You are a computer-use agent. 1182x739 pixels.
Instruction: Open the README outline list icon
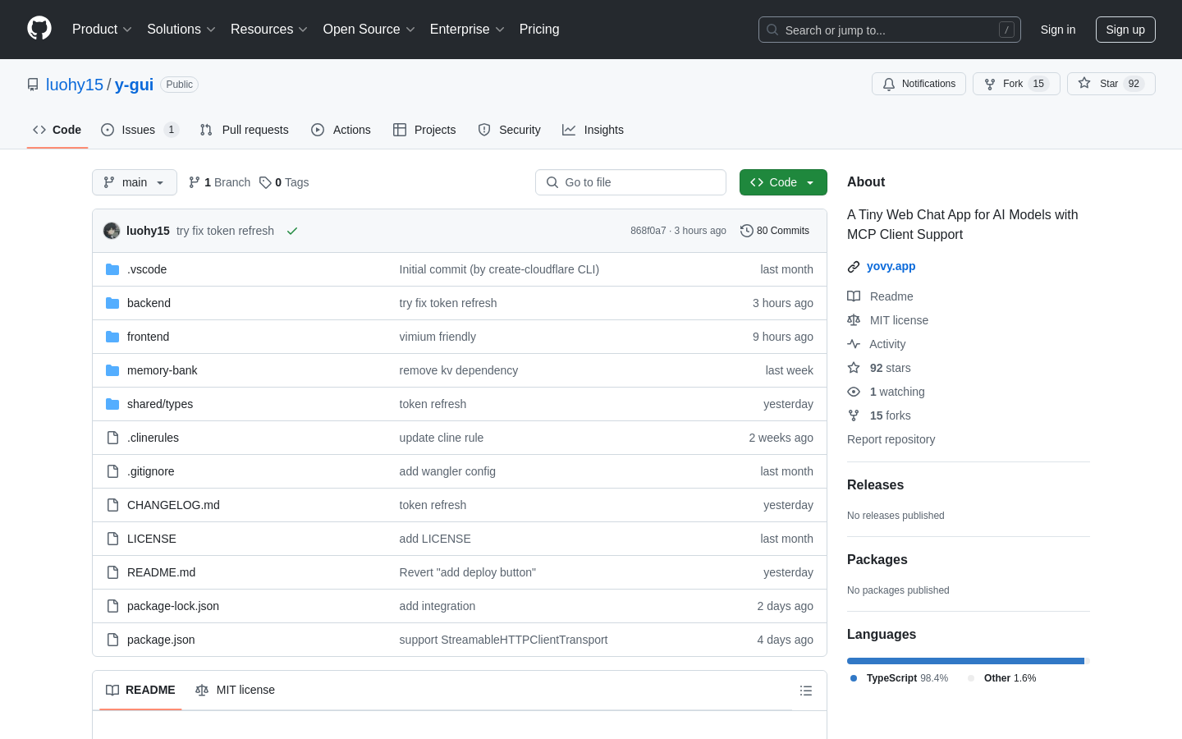806,691
